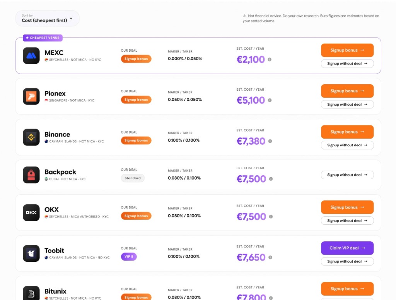
Task: Click Pionex estimated cost €5,100
Action: coord(251,100)
